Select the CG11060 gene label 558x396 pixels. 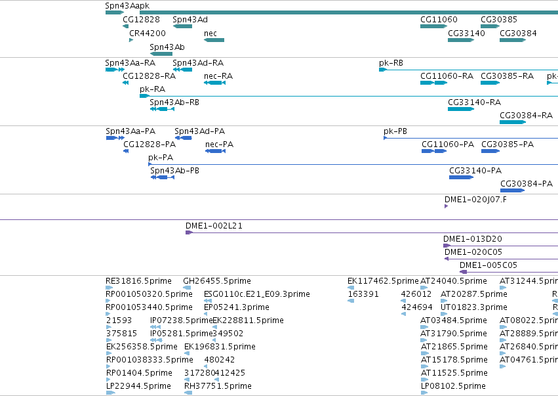[439, 20]
